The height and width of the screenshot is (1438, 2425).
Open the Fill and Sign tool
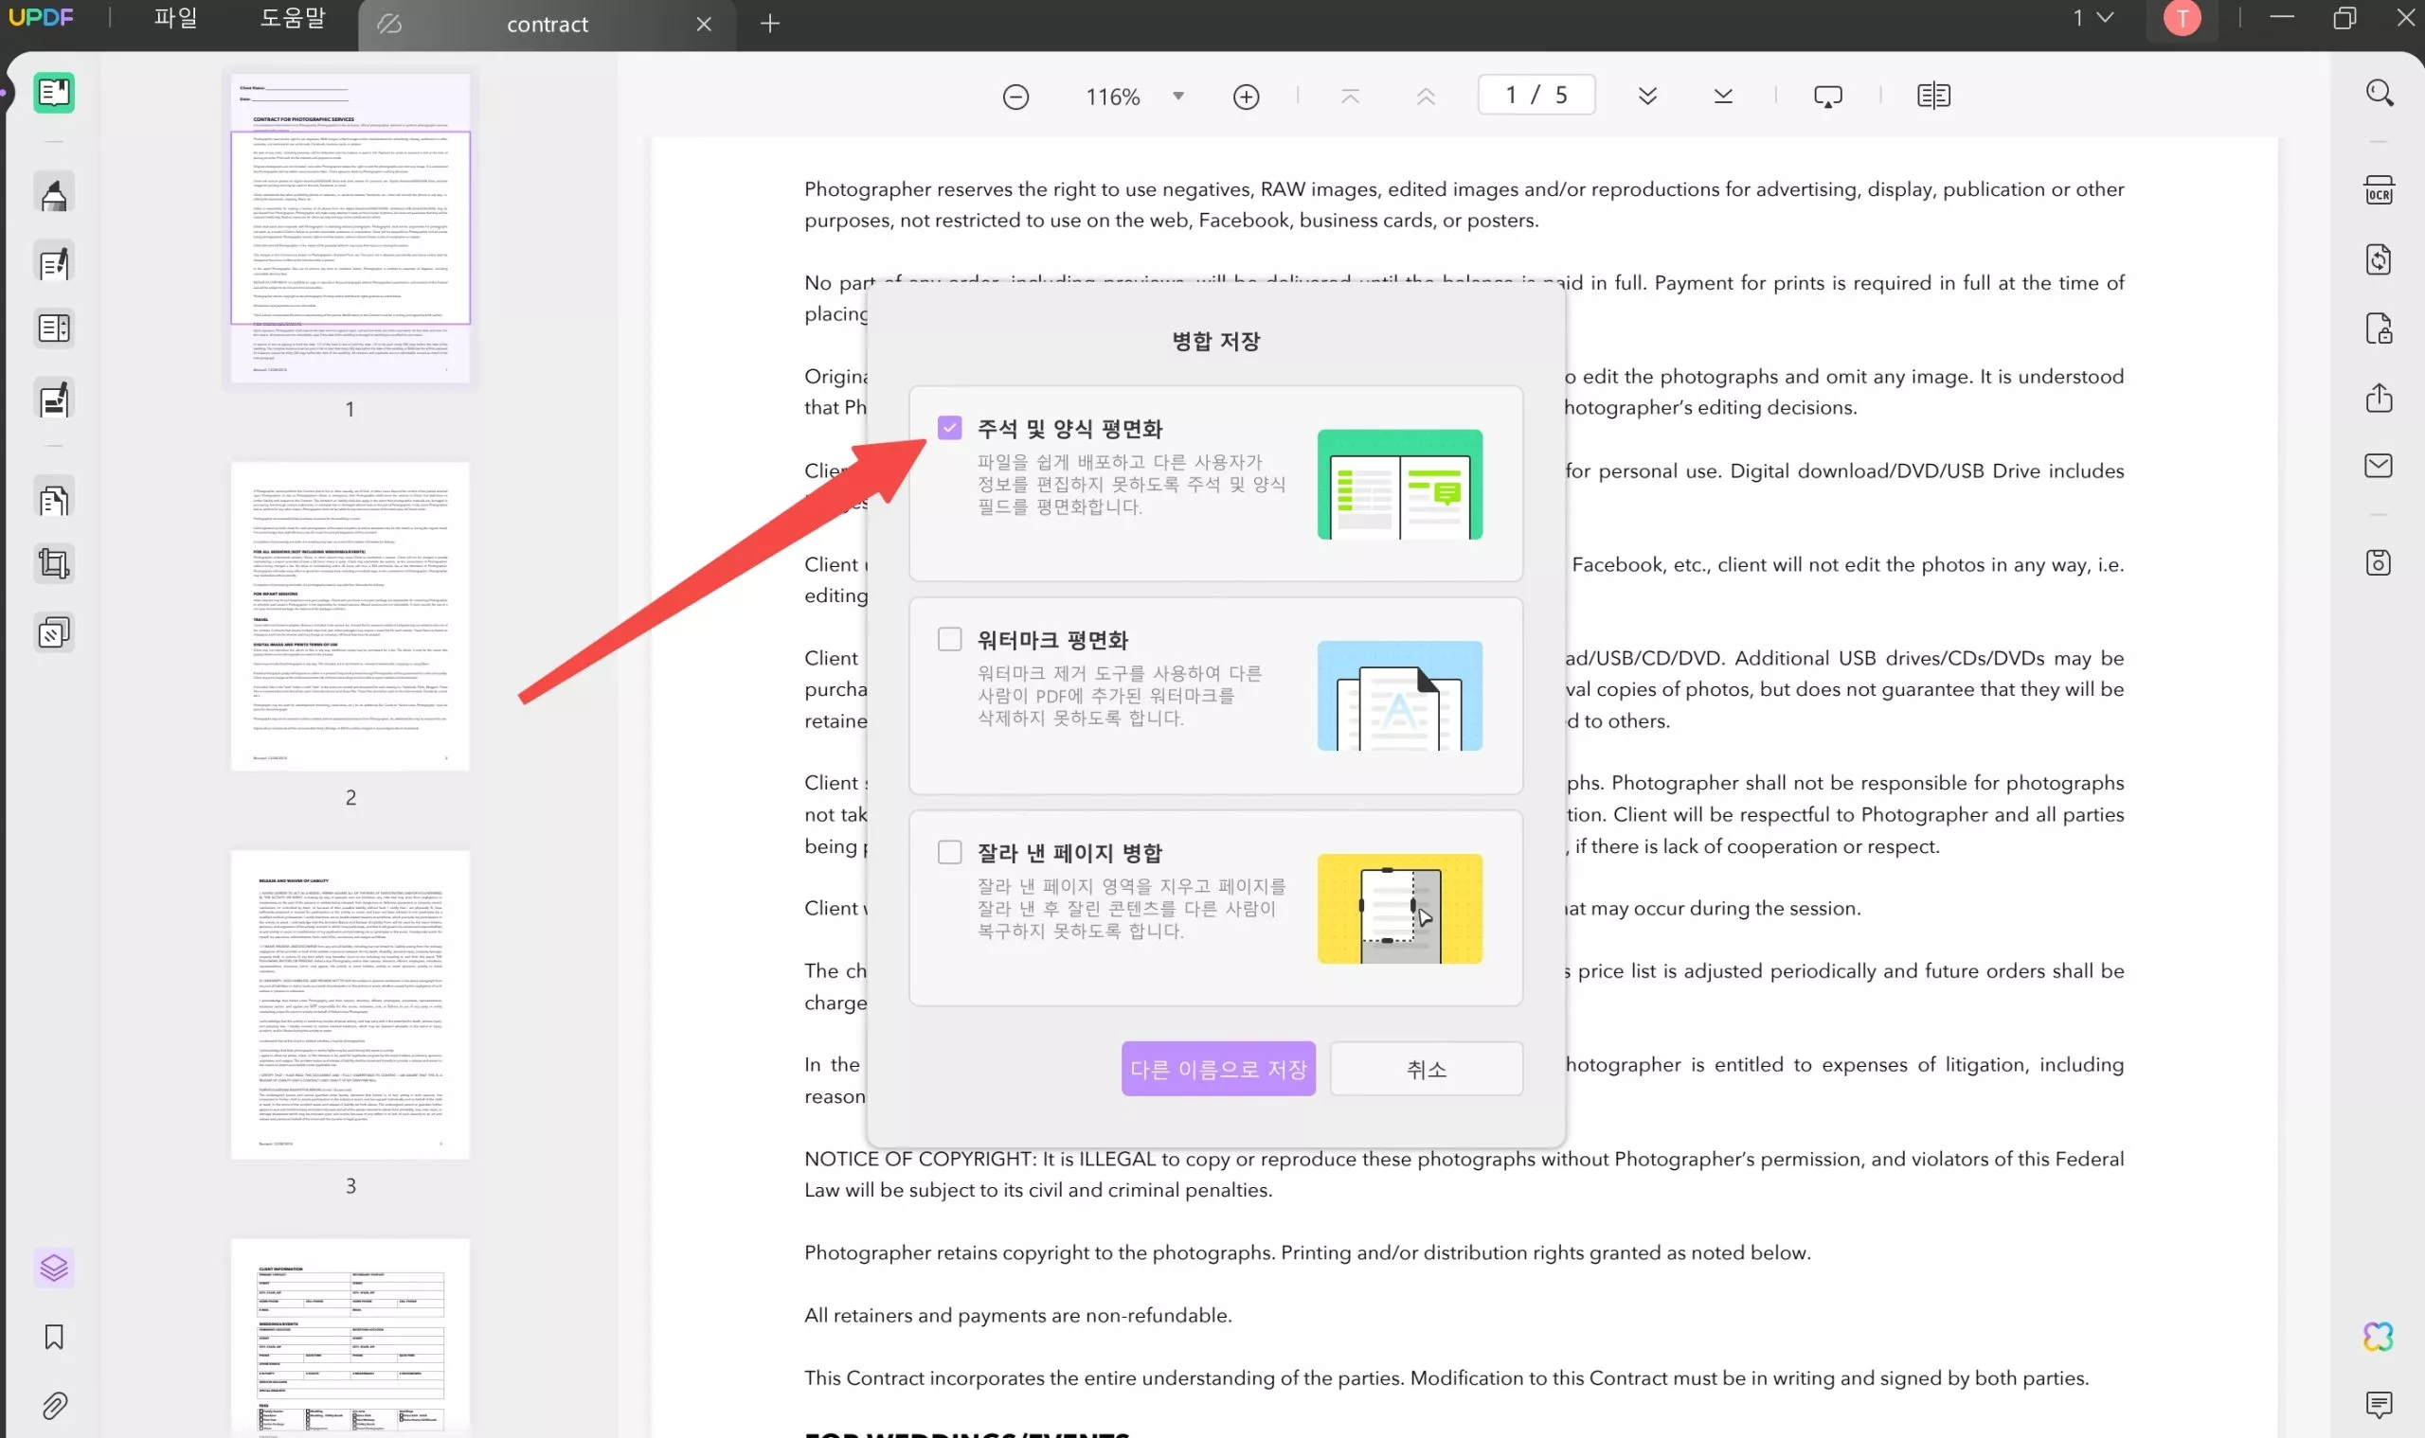click(54, 399)
